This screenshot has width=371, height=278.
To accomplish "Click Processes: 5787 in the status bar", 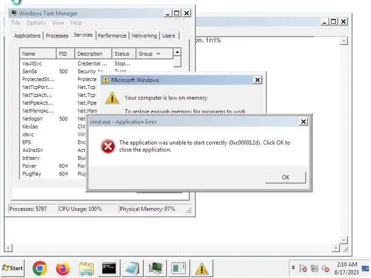I will point(32,209).
